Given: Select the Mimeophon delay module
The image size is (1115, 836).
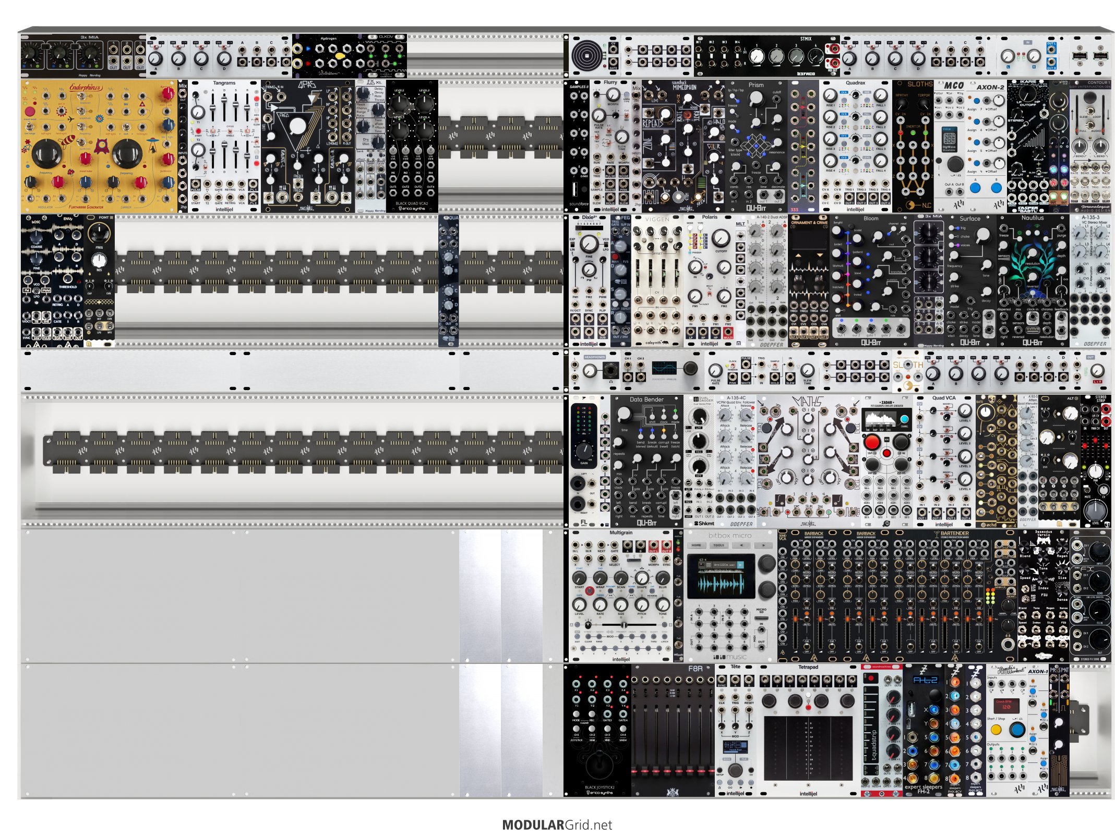Looking at the screenshot, I should [x=684, y=146].
